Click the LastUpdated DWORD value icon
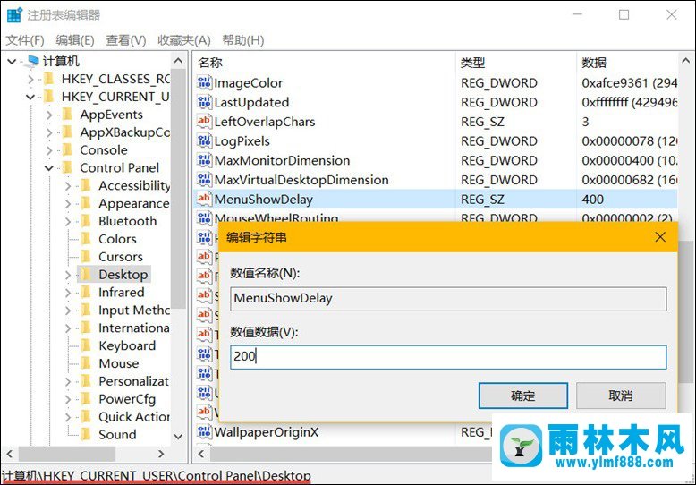 tap(204, 102)
